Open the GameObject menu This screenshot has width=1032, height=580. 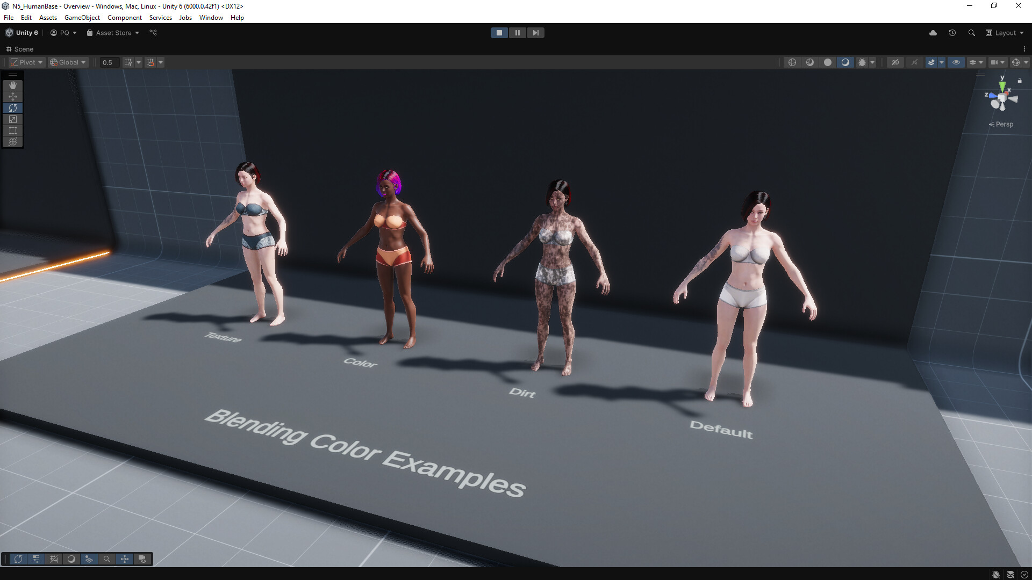[82, 18]
